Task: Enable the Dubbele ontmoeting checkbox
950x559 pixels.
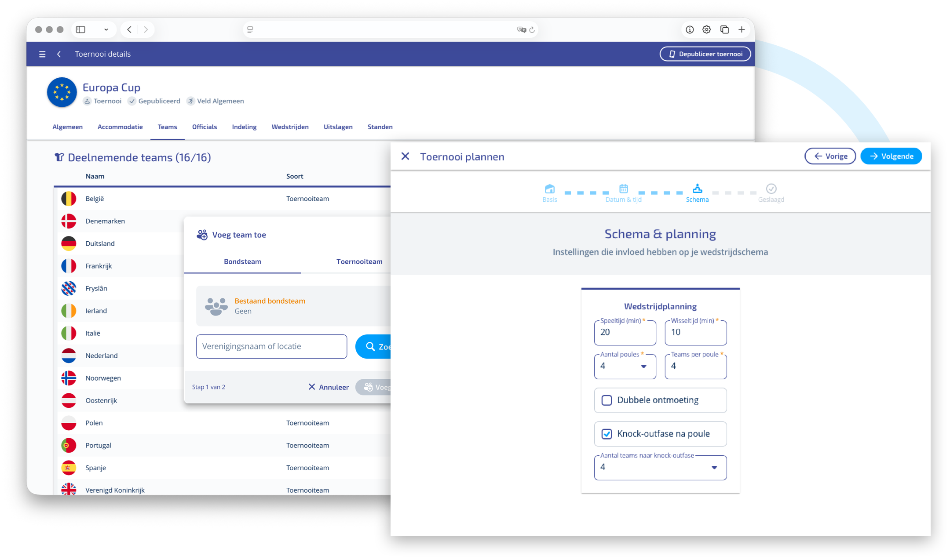Action: (607, 400)
